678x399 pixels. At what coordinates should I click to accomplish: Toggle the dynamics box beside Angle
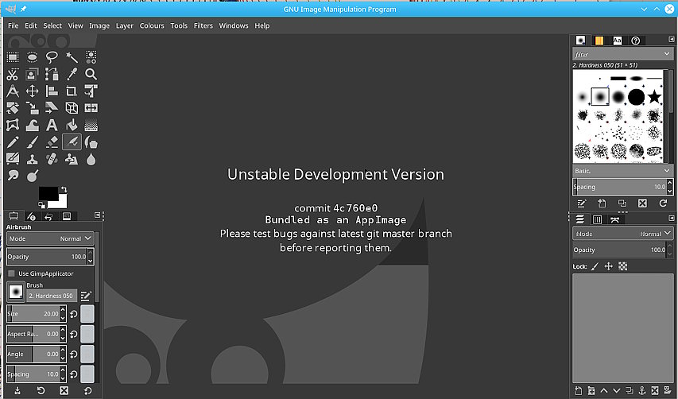coord(87,354)
